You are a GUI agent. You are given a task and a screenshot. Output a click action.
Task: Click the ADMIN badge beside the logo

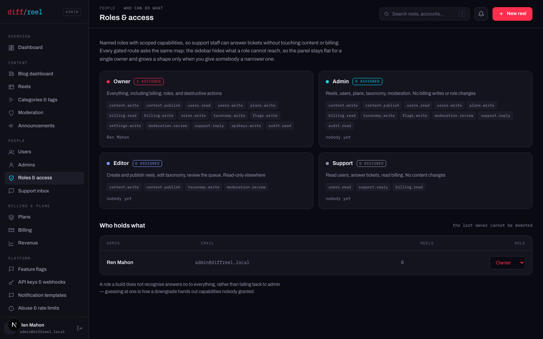pos(72,12)
